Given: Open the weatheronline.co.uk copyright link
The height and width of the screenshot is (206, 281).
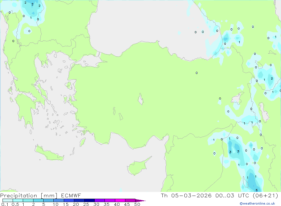Looking at the screenshot, I should [x=257, y=203].
